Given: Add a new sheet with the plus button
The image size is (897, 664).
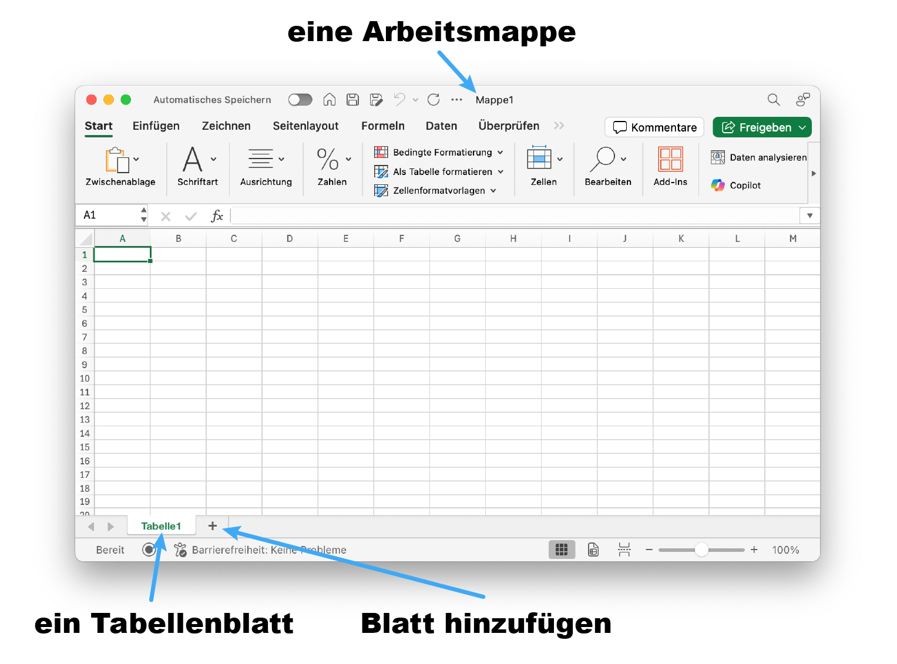Looking at the screenshot, I should 213,526.
